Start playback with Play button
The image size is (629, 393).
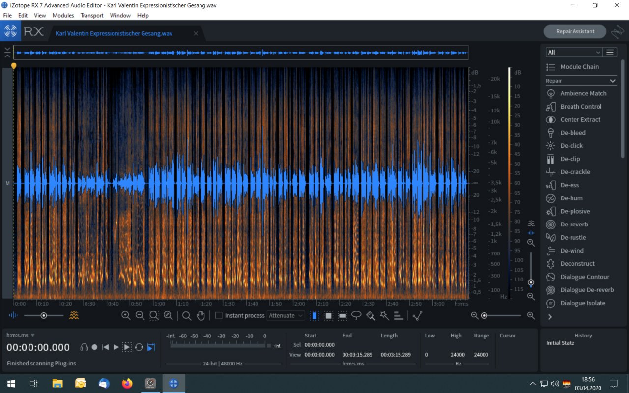(x=116, y=347)
